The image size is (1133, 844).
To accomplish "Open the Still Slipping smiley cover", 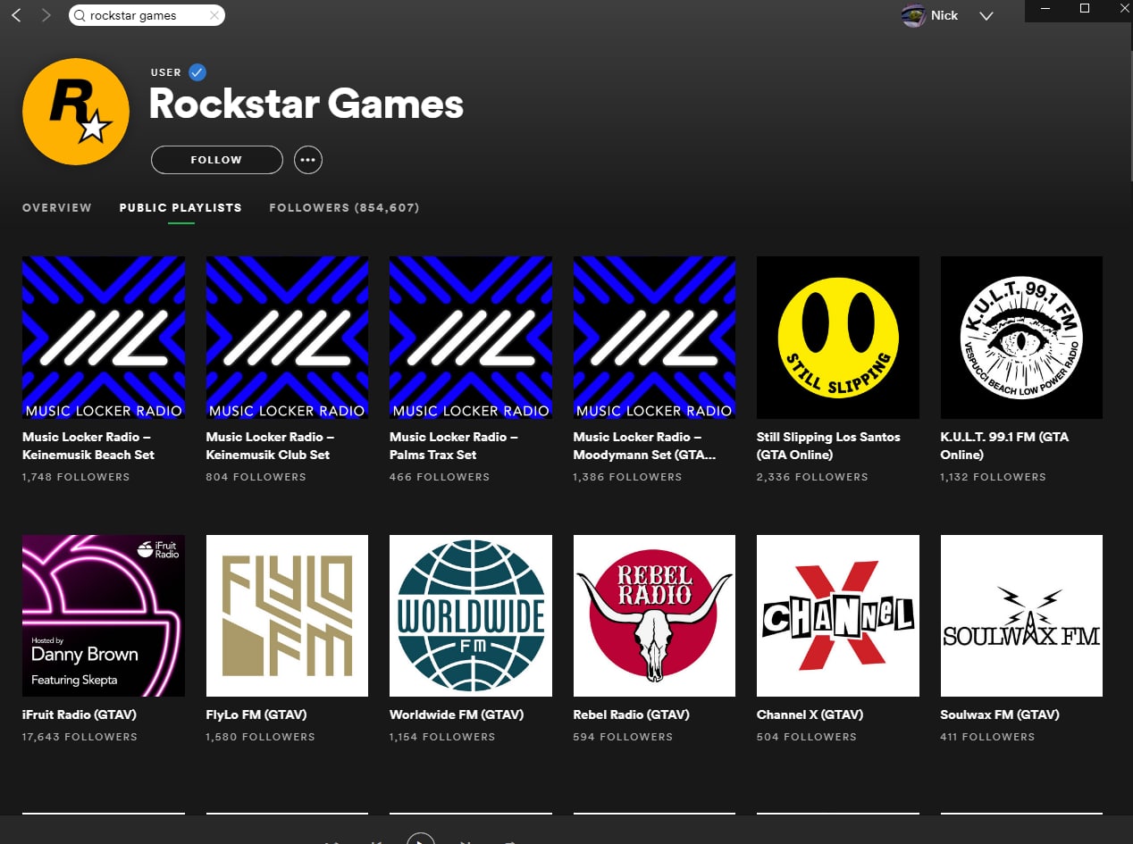I will (x=838, y=338).
